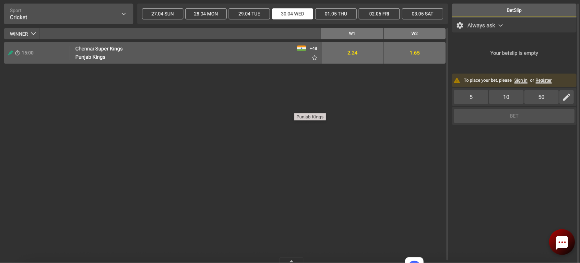Expand the Always ask odds option
The image size is (580, 263).
(x=485, y=25)
